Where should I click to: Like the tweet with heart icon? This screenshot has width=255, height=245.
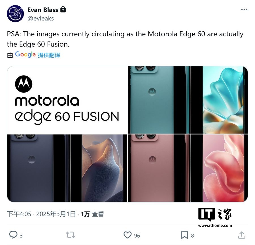[127, 235]
